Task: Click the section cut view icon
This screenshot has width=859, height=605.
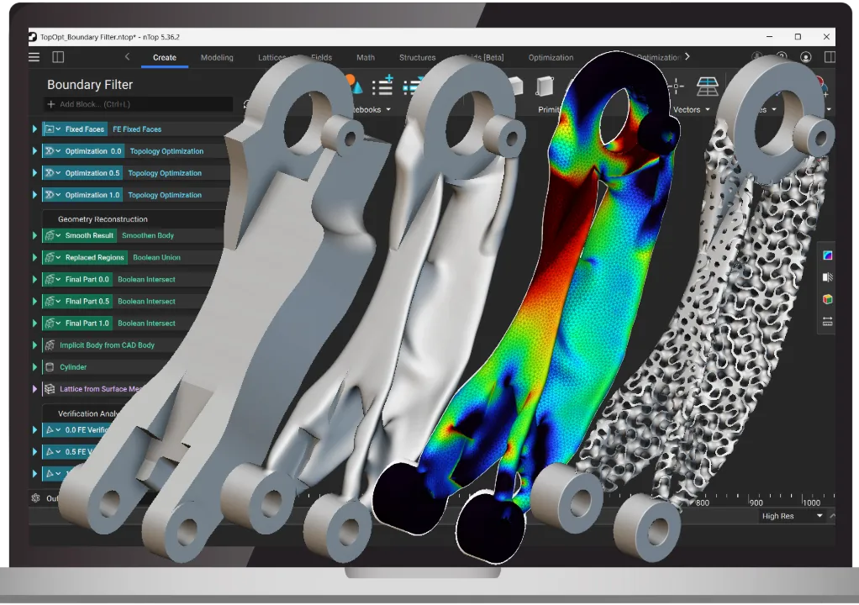Action: click(827, 277)
